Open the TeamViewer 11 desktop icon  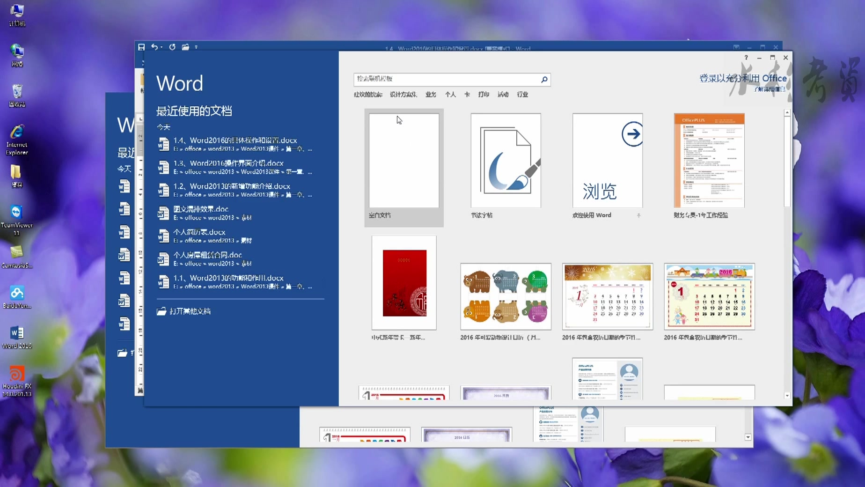(x=17, y=220)
